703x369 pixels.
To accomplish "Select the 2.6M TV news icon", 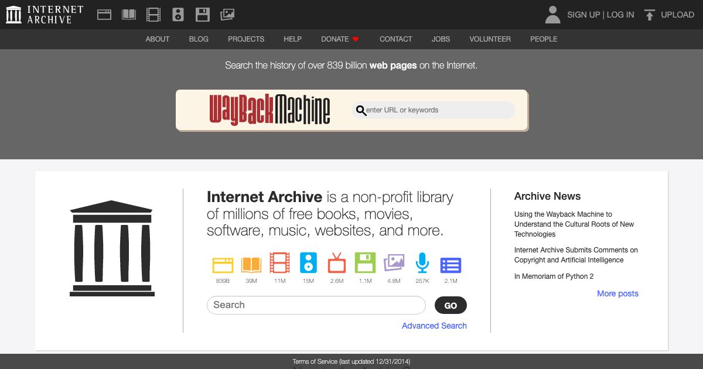I will [337, 265].
